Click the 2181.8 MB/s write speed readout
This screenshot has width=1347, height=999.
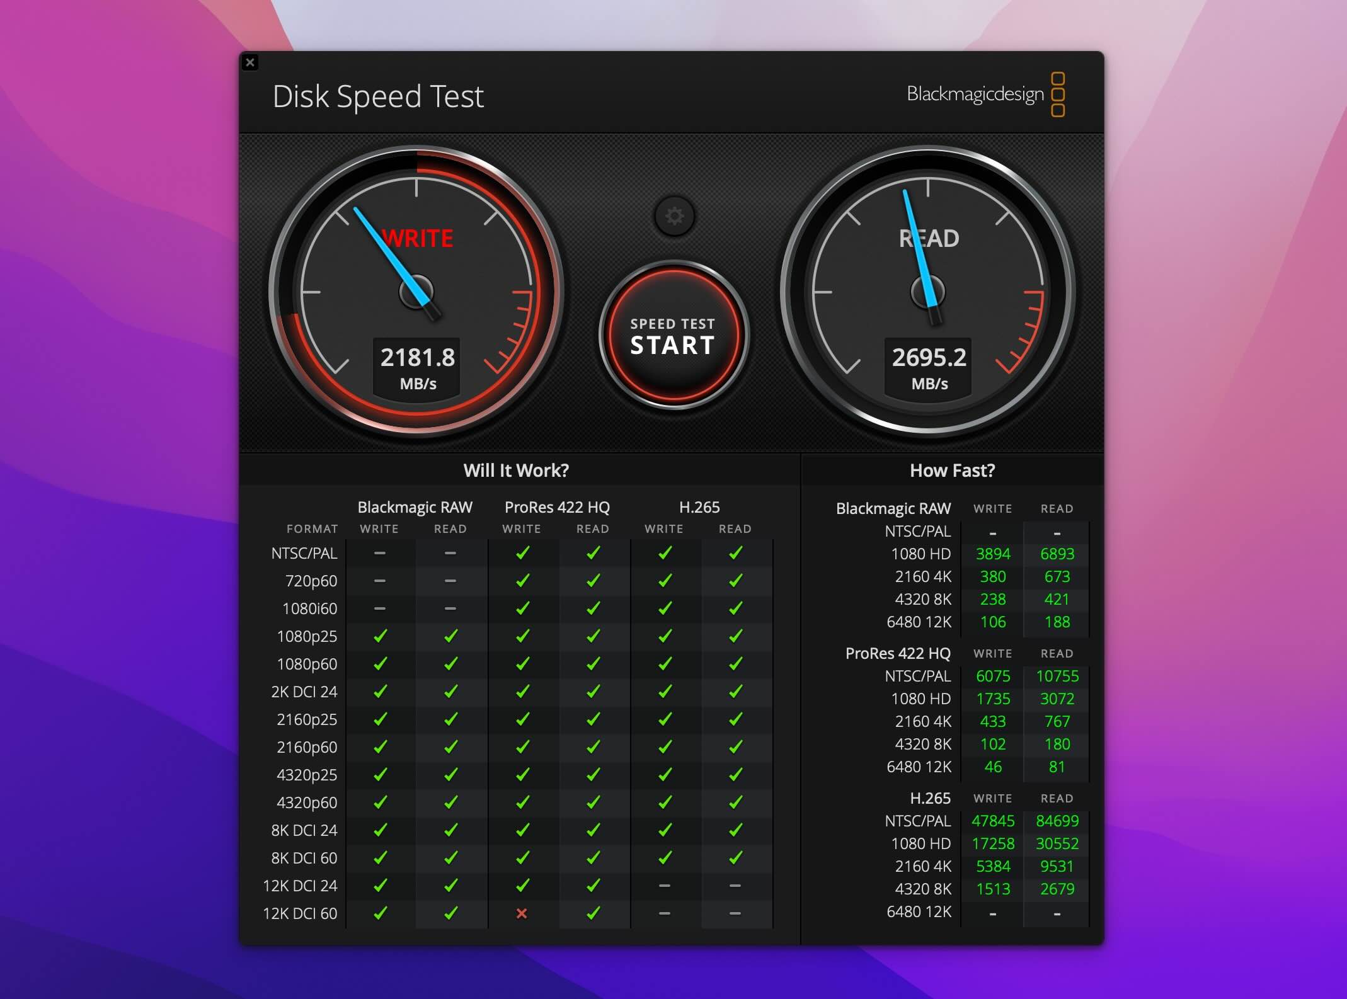418,368
